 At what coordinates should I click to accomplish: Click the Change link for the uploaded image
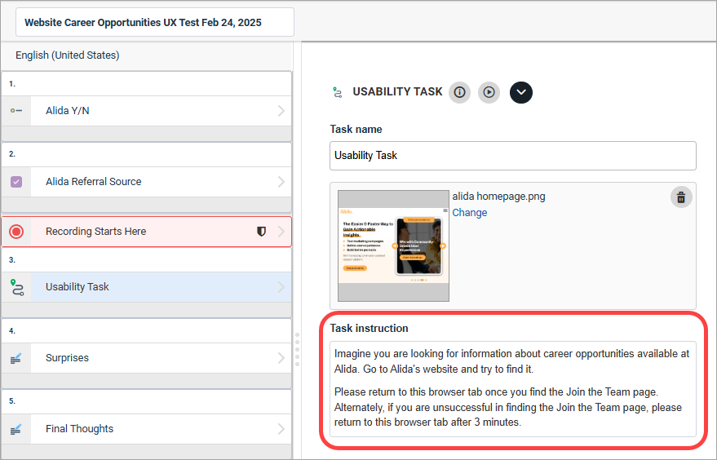click(470, 213)
